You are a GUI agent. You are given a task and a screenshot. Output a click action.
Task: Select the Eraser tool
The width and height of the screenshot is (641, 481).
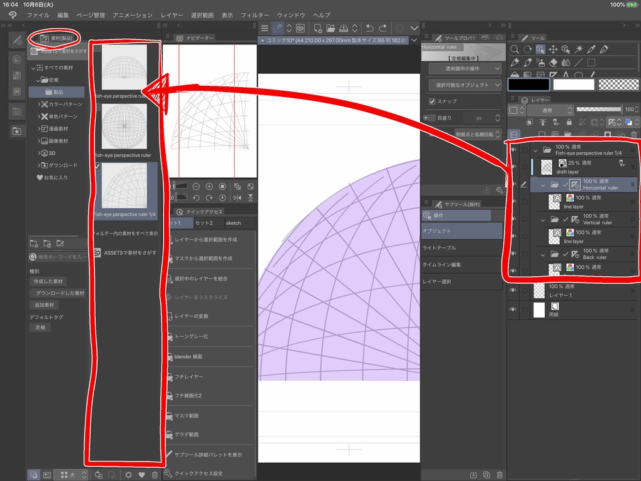coord(553,62)
